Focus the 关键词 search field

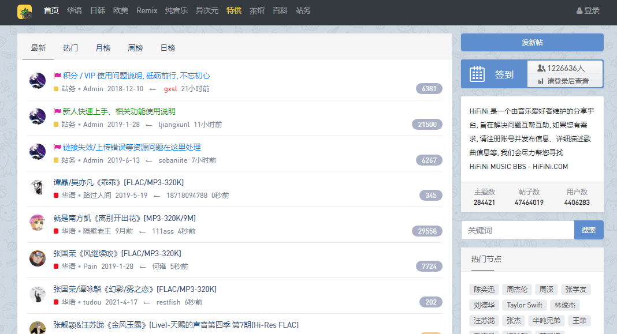click(517, 230)
